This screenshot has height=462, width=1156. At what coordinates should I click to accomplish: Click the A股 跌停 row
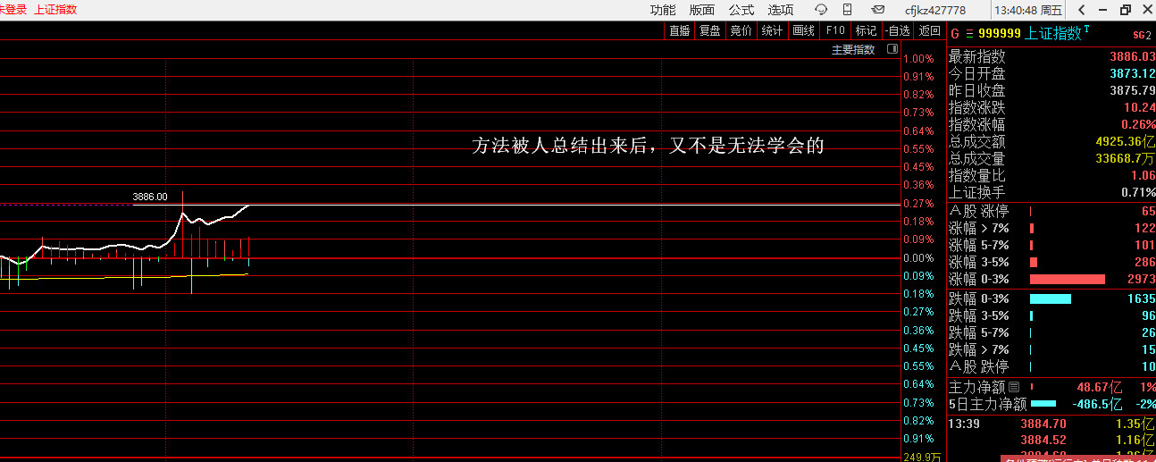tap(1051, 366)
